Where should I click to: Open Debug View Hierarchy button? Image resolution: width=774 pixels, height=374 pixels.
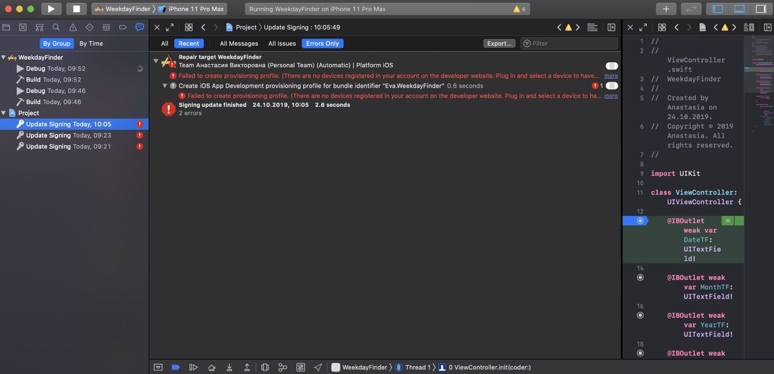(265, 367)
